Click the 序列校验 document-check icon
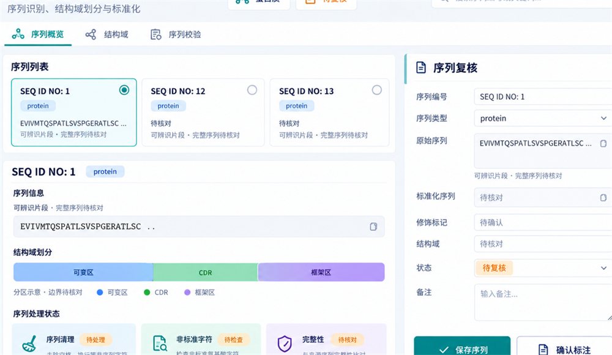612x355 pixels. [155, 35]
